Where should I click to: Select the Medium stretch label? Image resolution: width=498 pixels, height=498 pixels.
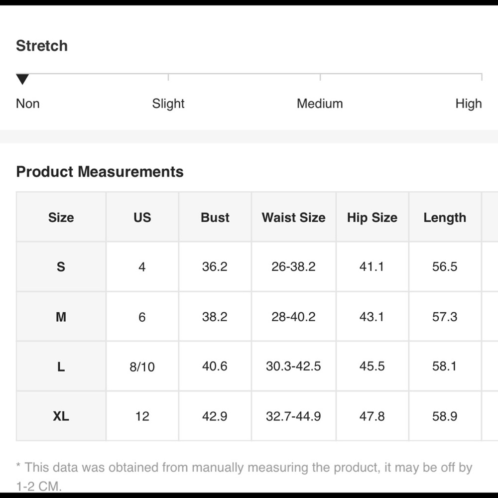click(320, 104)
